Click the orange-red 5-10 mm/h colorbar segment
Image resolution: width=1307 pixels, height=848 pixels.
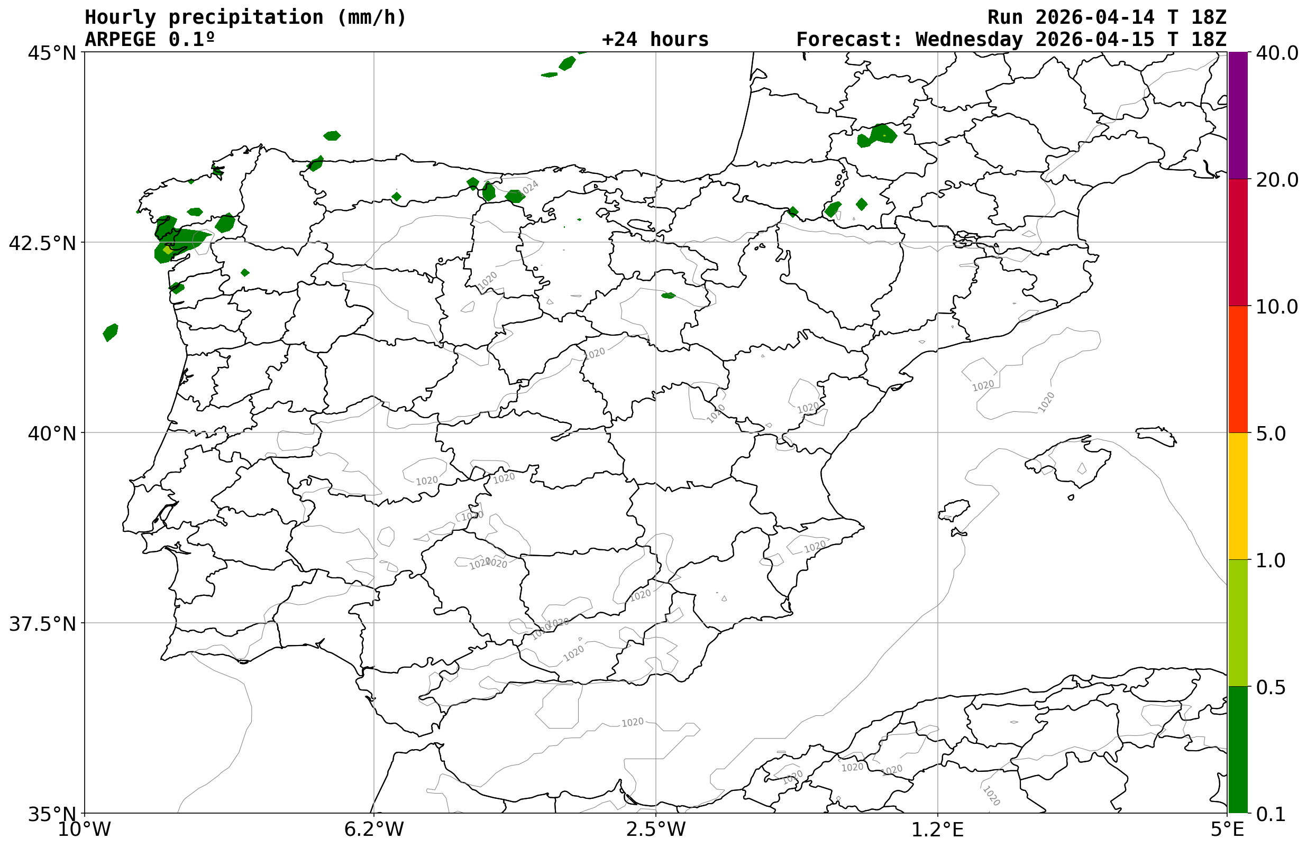coord(1238,369)
